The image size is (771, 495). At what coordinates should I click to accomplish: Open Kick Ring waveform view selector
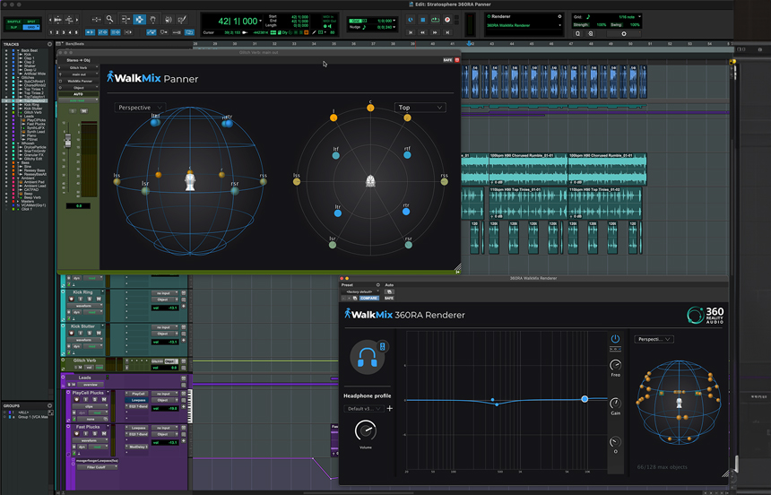(x=87, y=306)
